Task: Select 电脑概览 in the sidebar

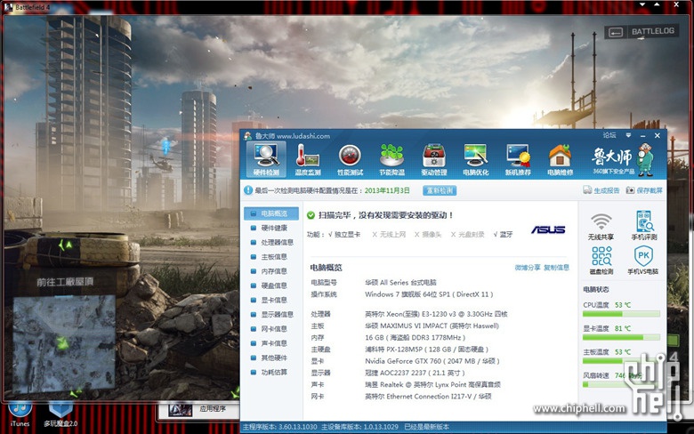Action: click(270, 213)
